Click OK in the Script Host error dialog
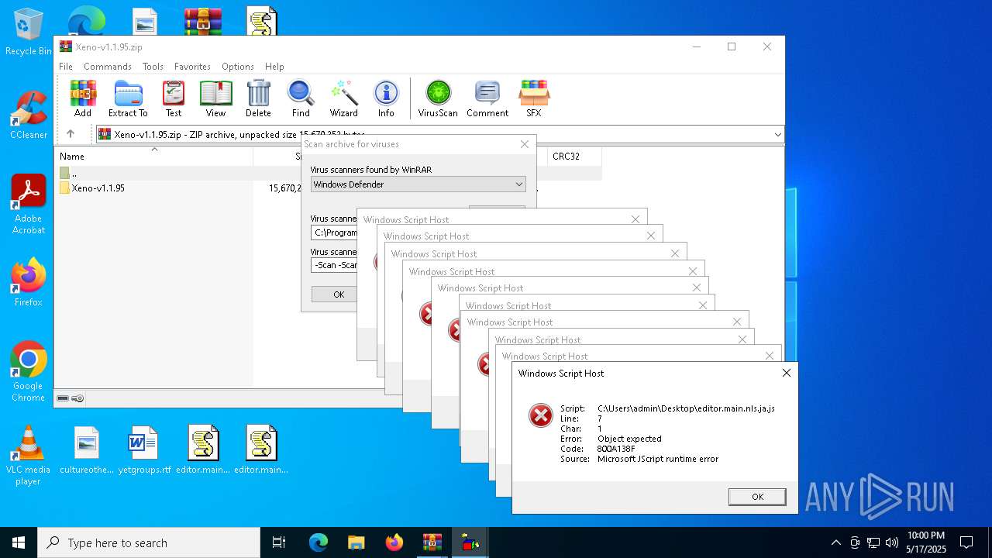This screenshot has width=992, height=558. pyautogui.click(x=757, y=497)
